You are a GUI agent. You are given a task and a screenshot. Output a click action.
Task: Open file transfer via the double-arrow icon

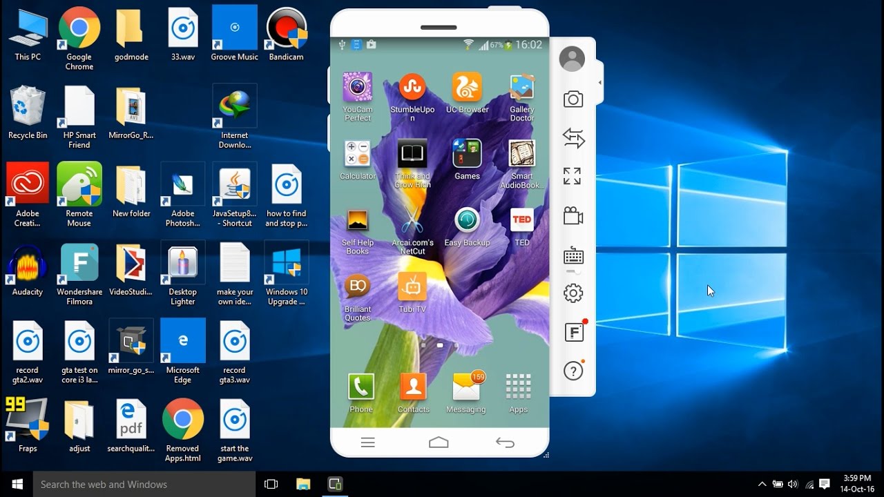coord(573,137)
